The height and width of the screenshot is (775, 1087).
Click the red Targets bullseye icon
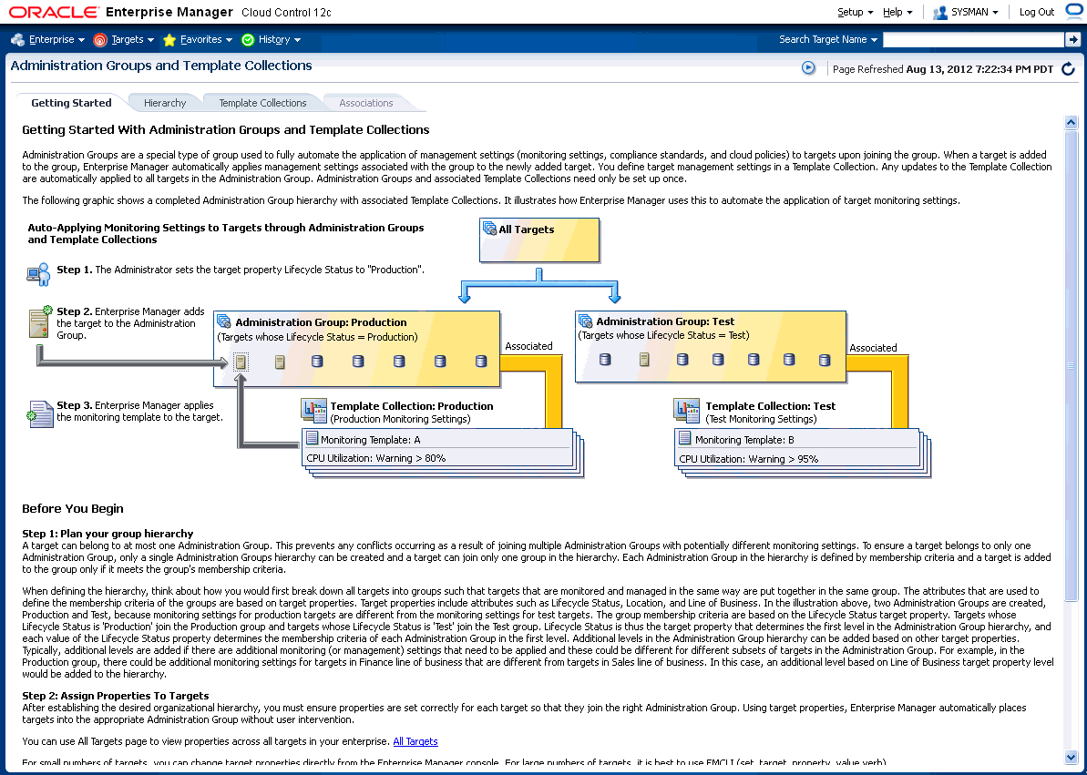100,40
